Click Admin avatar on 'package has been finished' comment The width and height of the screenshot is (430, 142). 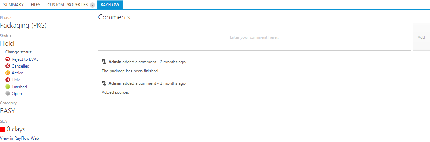click(x=104, y=62)
